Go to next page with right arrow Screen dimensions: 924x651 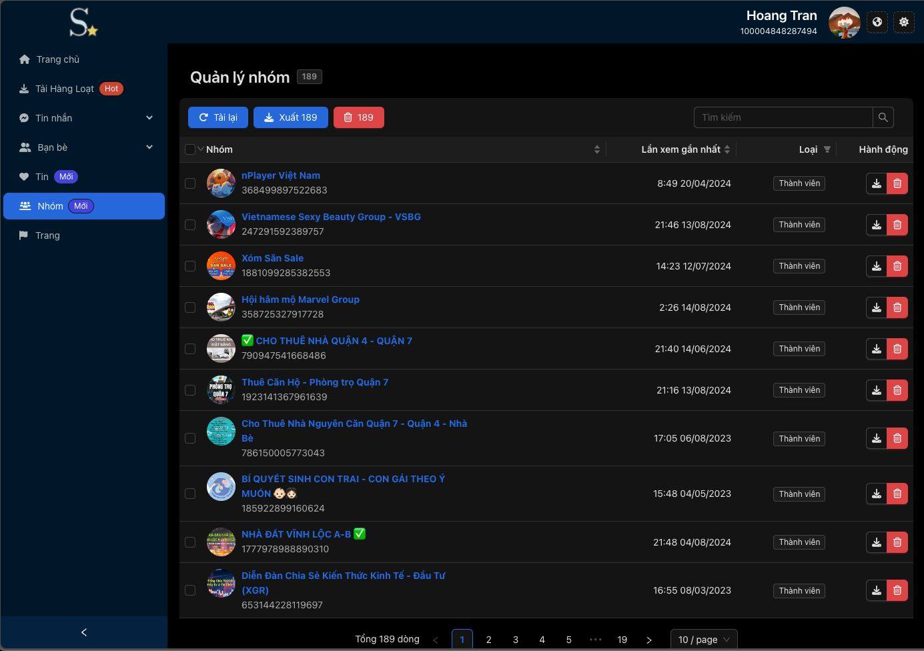click(649, 640)
